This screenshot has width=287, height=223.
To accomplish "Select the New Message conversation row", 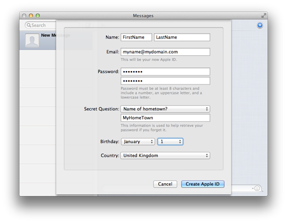I will tap(38, 40).
